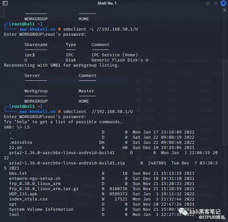228x222 pixels.
Task: Click the Generic Flash Disk's U comment
Action: 119,60
